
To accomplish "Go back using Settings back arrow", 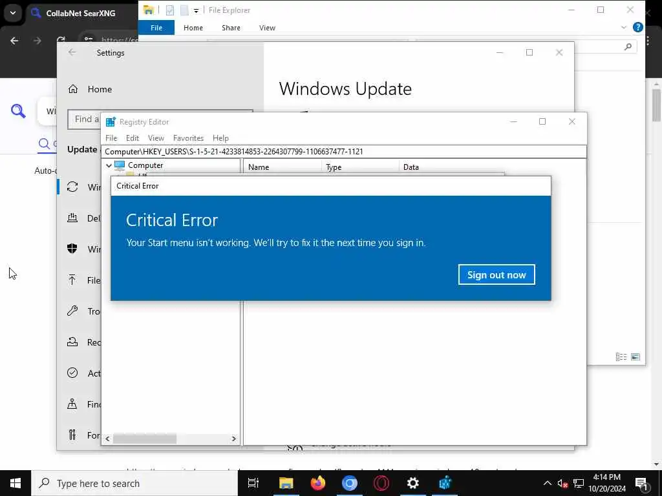I will coord(72,52).
